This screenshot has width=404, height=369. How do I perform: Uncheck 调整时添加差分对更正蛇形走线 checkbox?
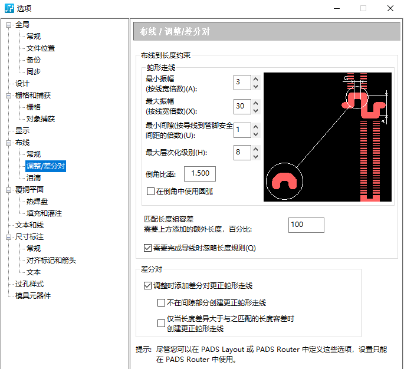[147, 285]
